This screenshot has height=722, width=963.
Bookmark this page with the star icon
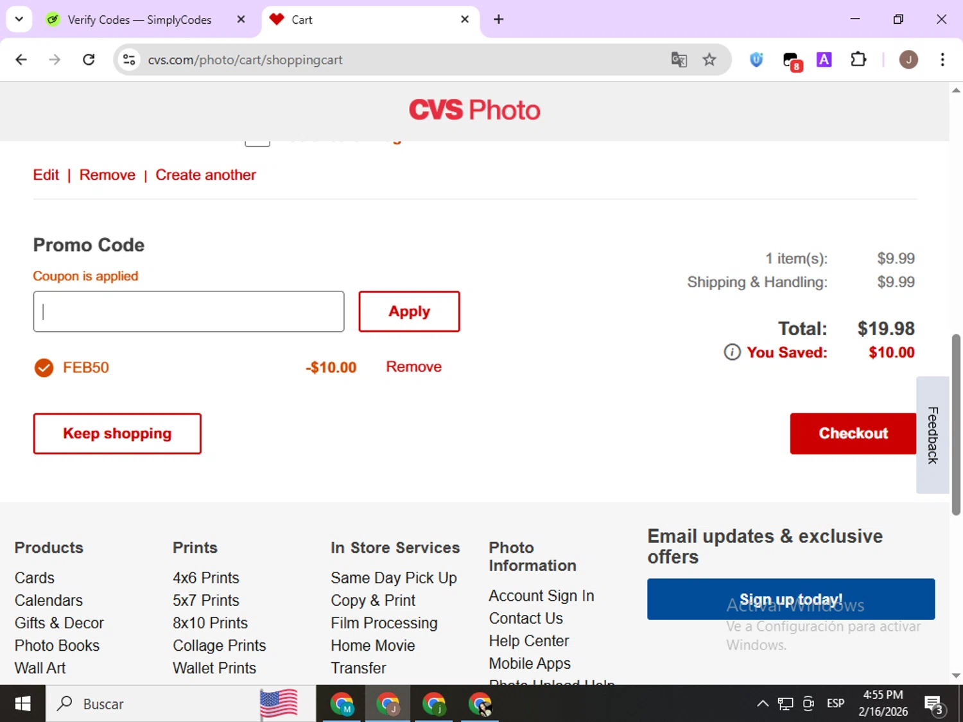click(x=709, y=60)
